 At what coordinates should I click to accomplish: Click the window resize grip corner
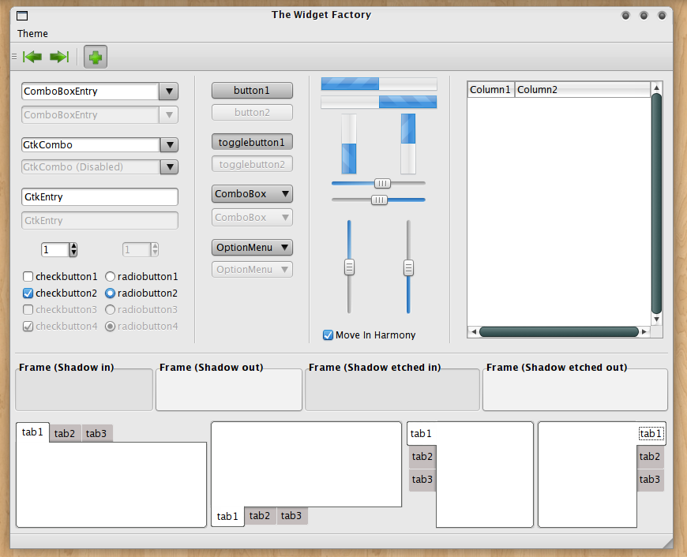coord(667,543)
